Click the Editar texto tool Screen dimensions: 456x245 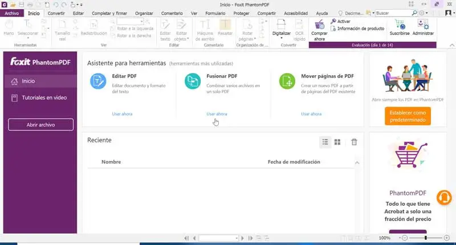click(x=165, y=31)
